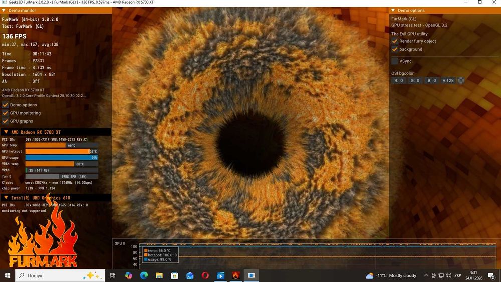
Task: Click the FurMark title bar app icon
Action: point(4,2)
